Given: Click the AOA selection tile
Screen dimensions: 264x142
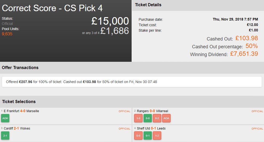Looking at the screenshot, I should click(x=166, y=118).
